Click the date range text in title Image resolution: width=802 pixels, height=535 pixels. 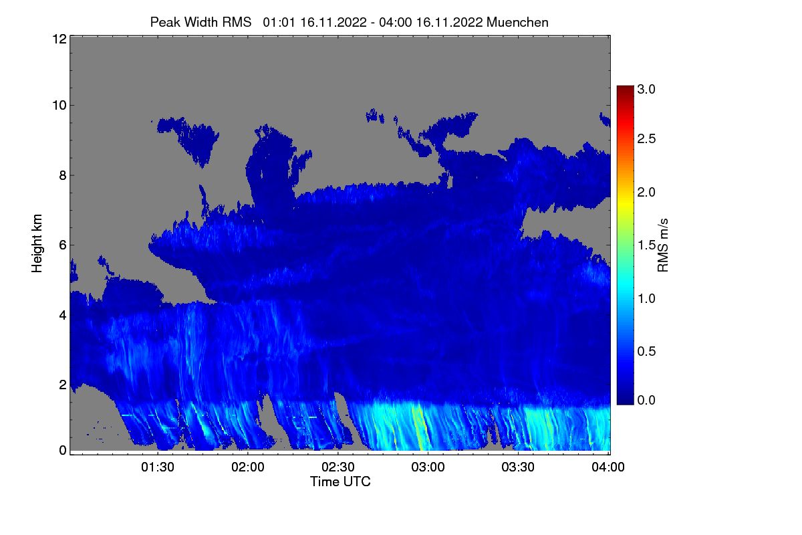tap(373, 22)
